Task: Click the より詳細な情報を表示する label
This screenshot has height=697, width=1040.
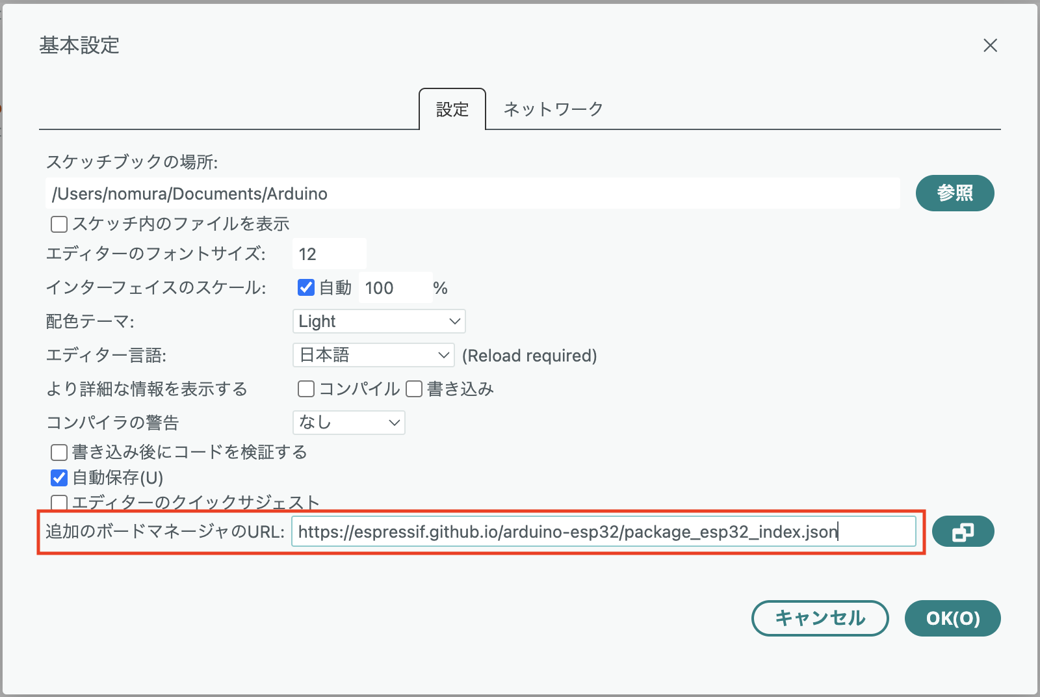Action: click(x=147, y=389)
